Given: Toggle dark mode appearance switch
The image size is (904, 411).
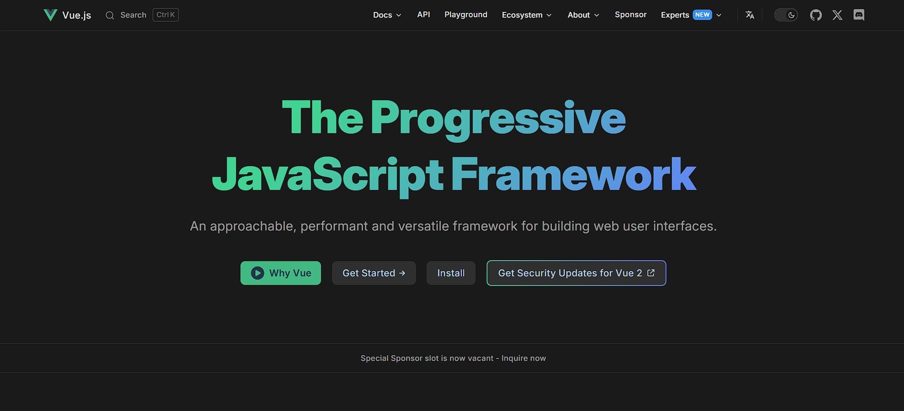Looking at the screenshot, I should click(x=786, y=15).
